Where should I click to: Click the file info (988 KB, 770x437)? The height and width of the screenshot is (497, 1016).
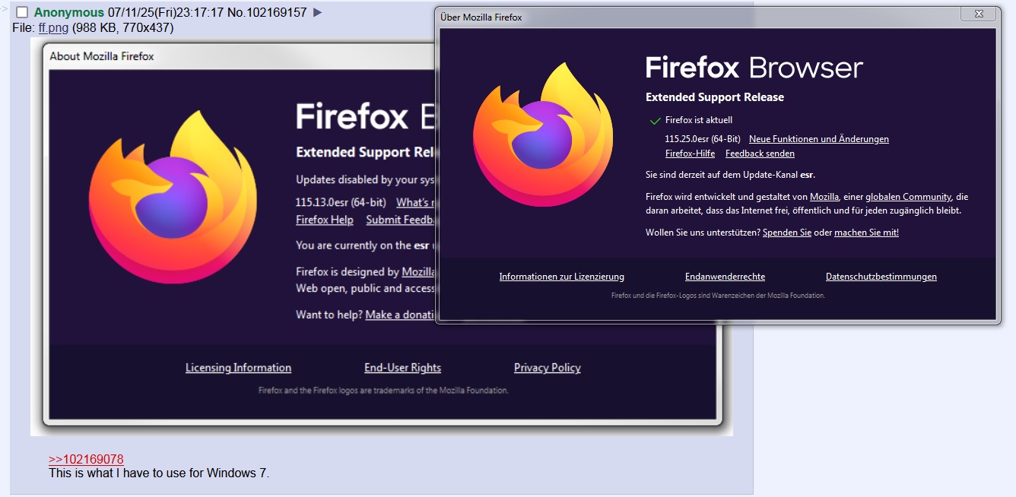pos(123,27)
